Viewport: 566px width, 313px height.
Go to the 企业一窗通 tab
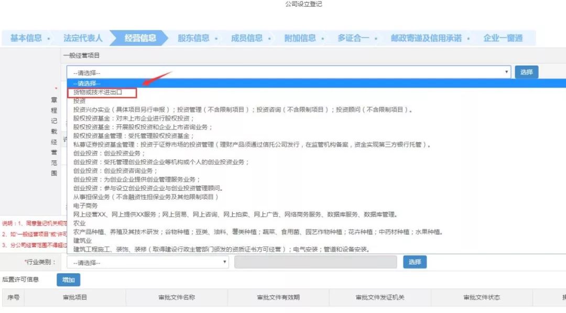coord(503,38)
